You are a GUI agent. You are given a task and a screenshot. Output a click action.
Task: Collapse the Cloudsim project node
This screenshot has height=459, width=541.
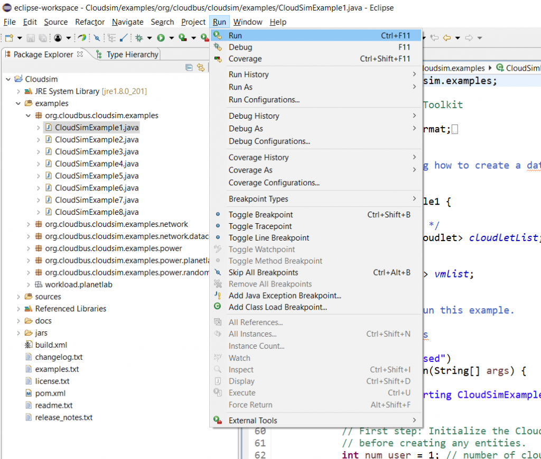pyautogui.click(x=8, y=79)
